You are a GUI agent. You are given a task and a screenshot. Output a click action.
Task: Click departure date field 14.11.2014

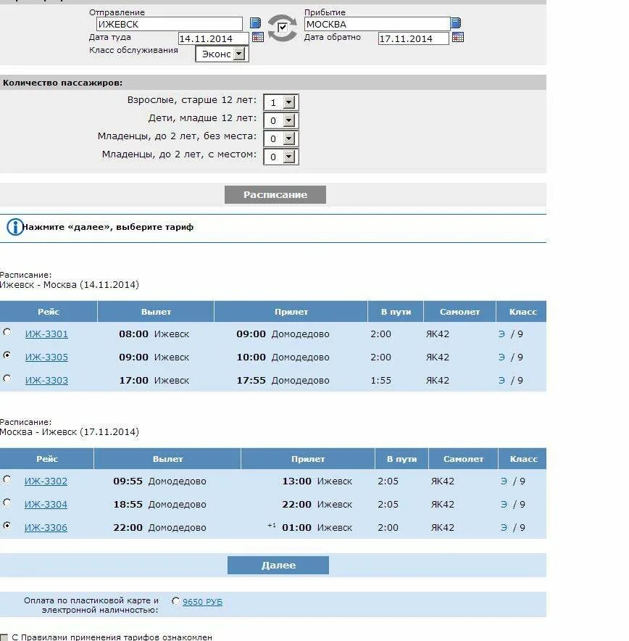point(214,39)
